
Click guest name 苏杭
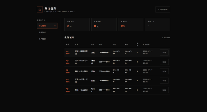point(93,53)
